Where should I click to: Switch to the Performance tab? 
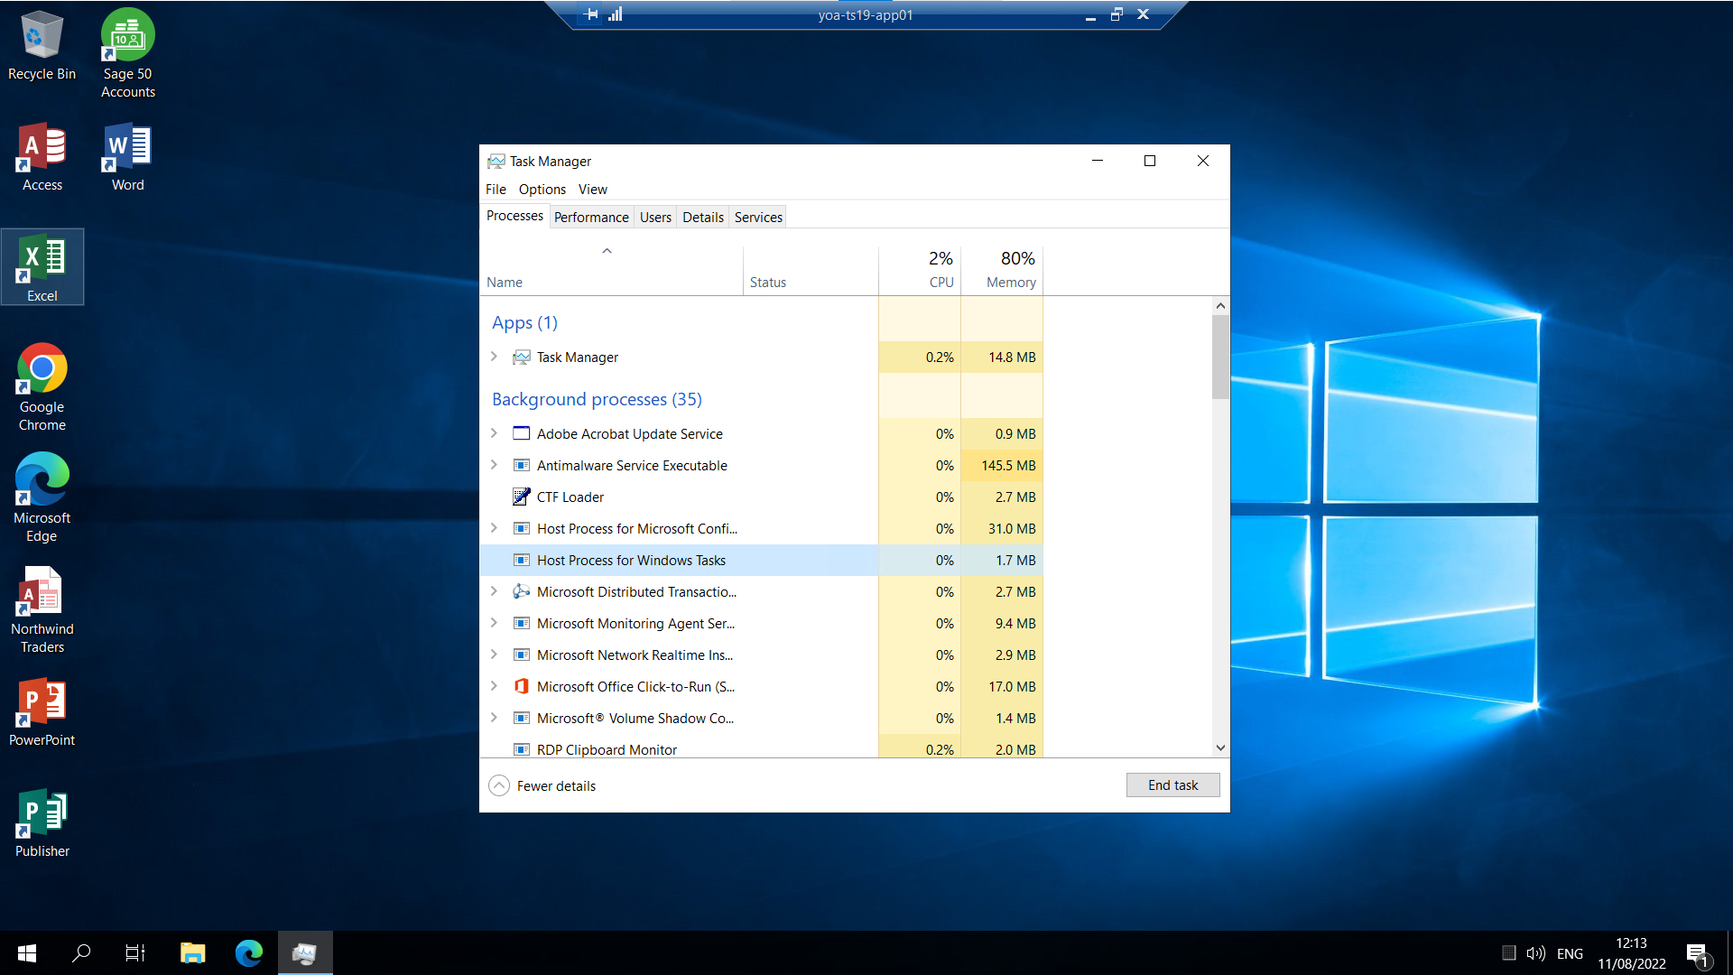point(591,218)
